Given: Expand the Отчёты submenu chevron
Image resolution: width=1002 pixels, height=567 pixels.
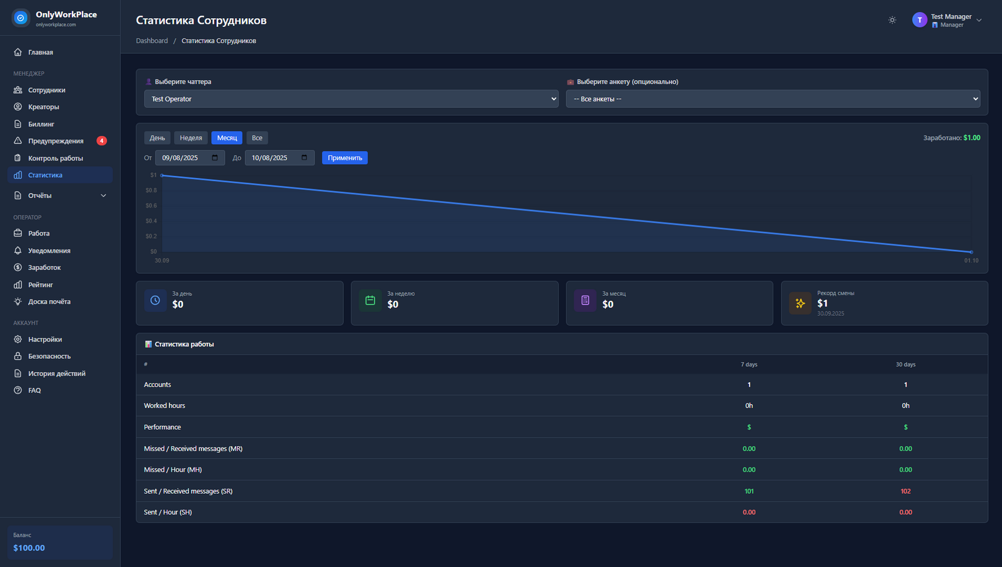Looking at the screenshot, I should click(x=103, y=195).
